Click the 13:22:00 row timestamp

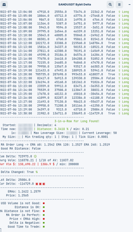click(x=16, y=82)
